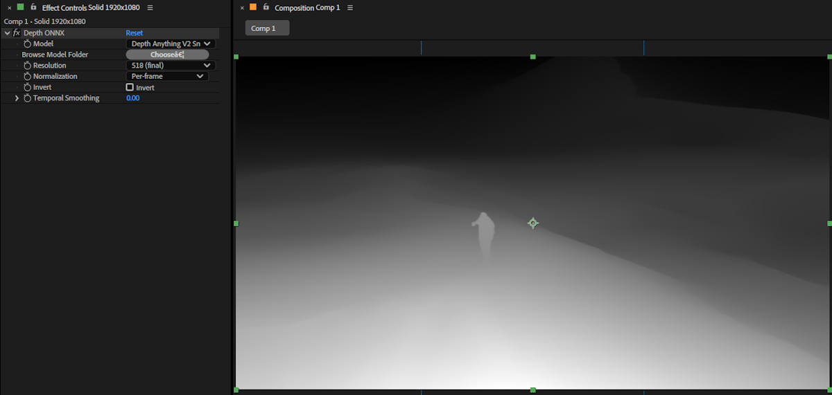Click the orange label color in Composition panel

pos(253,7)
